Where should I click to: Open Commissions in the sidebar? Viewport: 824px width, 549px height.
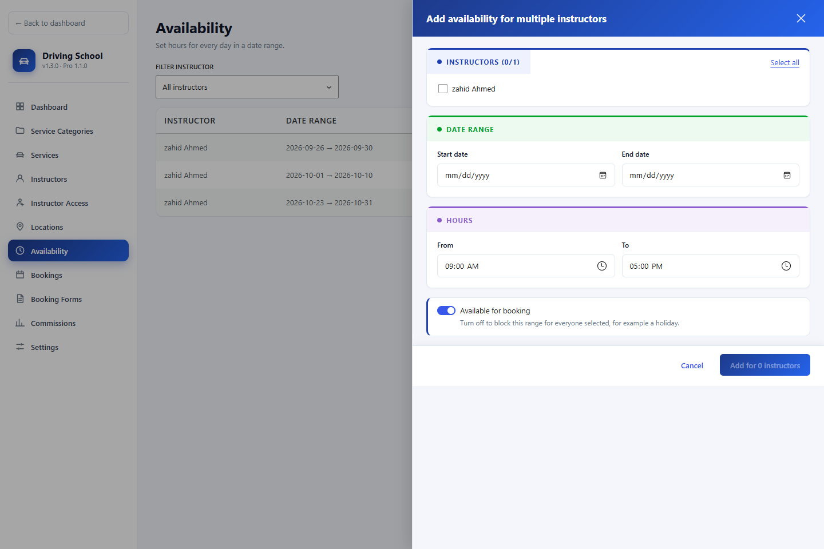click(68, 323)
